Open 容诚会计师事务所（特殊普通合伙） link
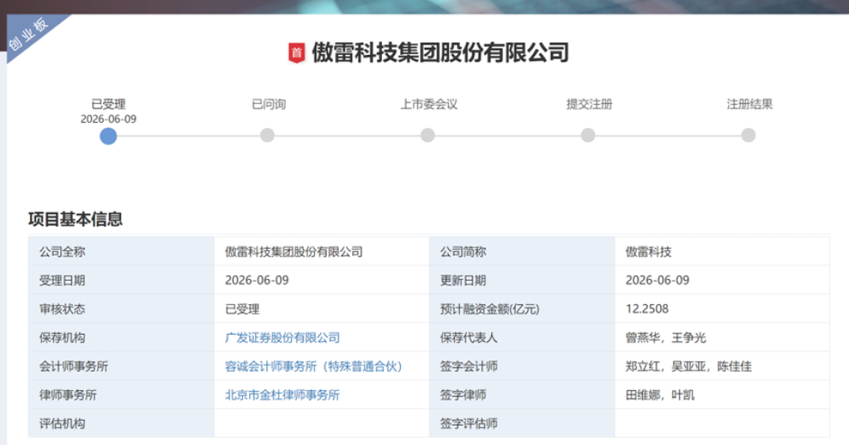The height and width of the screenshot is (445, 849). 314,366
